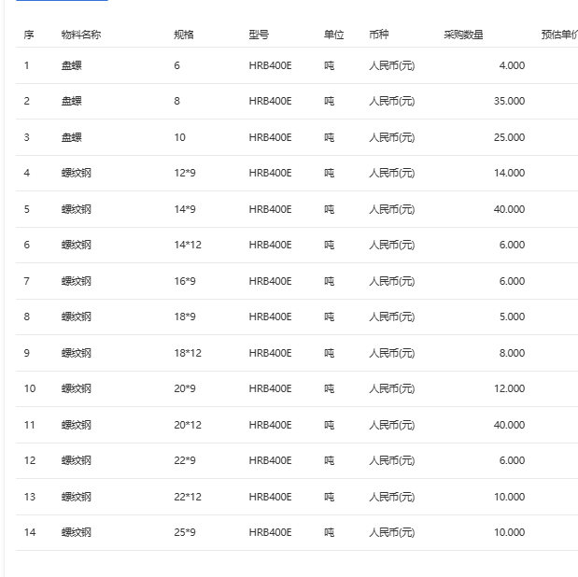The height and width of the screenshot is (577, 578).
Task: Click the 12*9 specification cell
Action: click(x=185, y=173)
